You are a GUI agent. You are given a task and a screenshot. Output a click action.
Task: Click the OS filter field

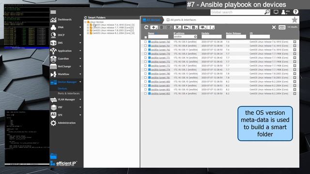pyautogui.click(x=260, y=37)
